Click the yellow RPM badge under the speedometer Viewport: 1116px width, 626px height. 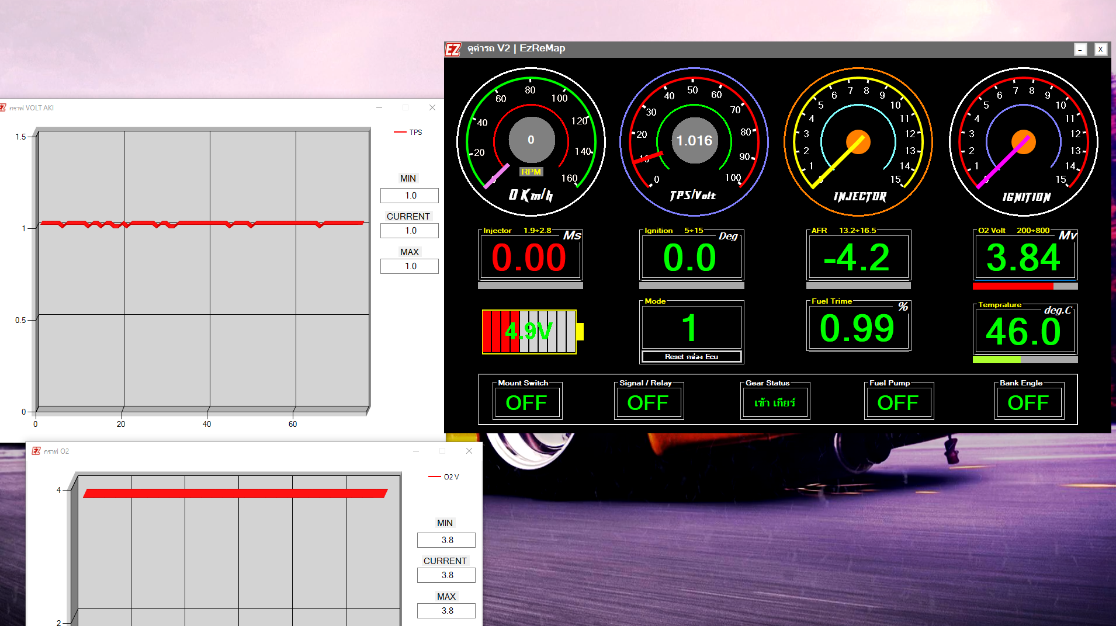(531, 171)
